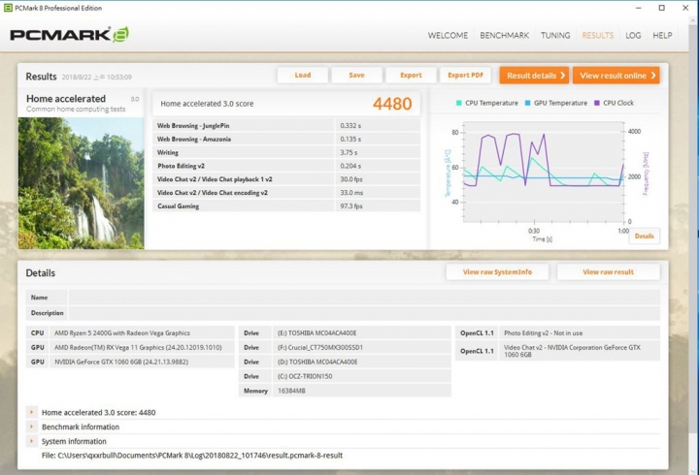Viewport: 699px width, 475px height.
Task: Select the Writing result row
Action: pyautogui.click(x=286, y=152)
